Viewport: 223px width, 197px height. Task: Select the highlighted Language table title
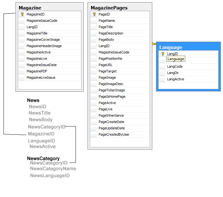171,47
